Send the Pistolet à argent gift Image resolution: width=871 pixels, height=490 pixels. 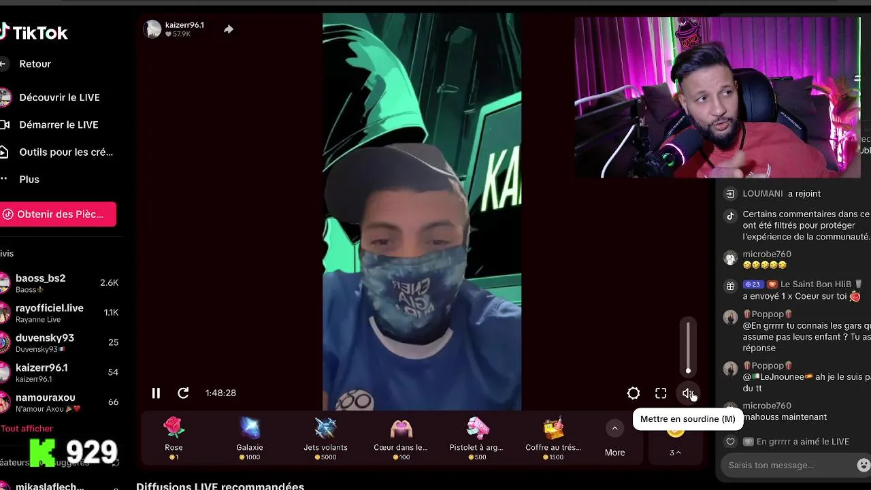(477, 438)
